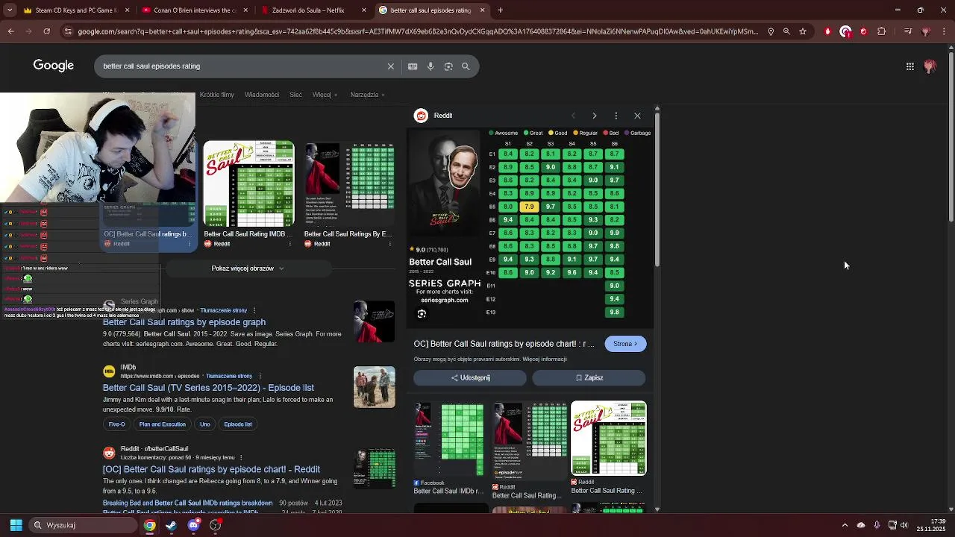The width and height of the screenshot is (955, 537).
Task: Click the magnifier search submit icon
Action: [466, 66]
